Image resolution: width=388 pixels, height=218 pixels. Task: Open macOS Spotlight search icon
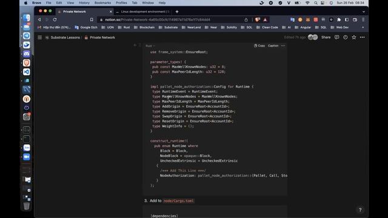(x=316, y=3)
